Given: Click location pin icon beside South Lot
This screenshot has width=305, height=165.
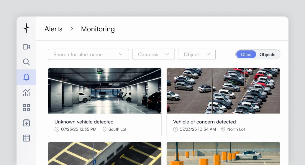Looking at the screenshot, I should 104,129.
